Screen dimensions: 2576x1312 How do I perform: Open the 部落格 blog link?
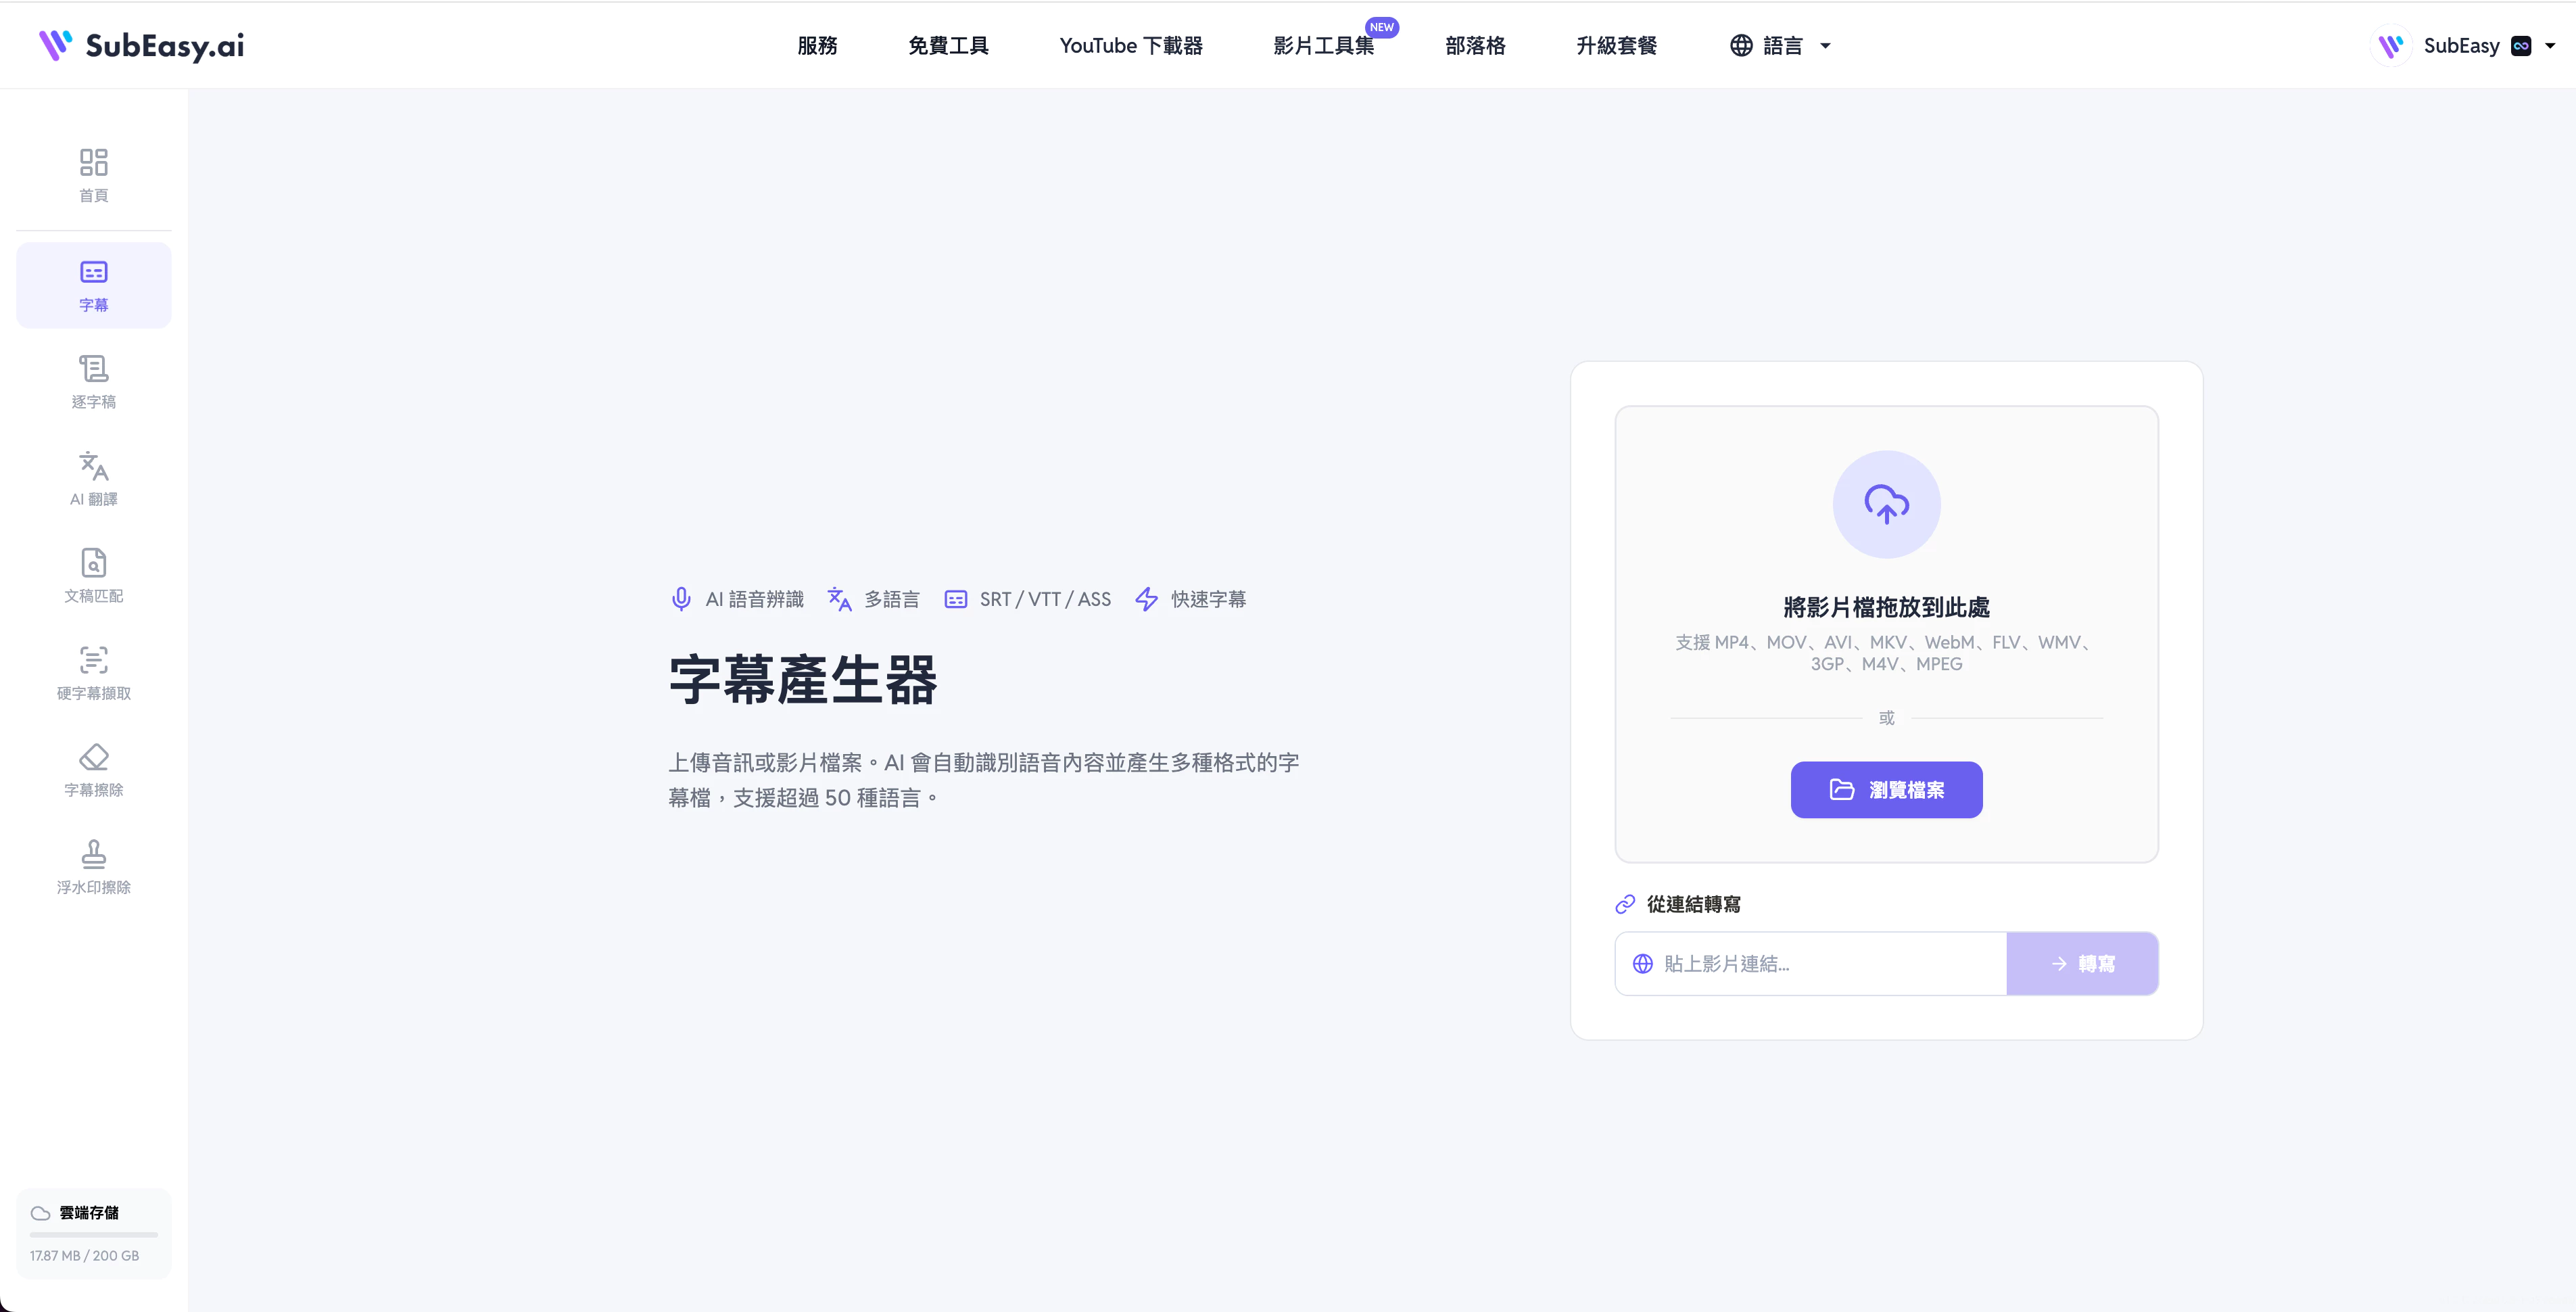pos(1475,45)
